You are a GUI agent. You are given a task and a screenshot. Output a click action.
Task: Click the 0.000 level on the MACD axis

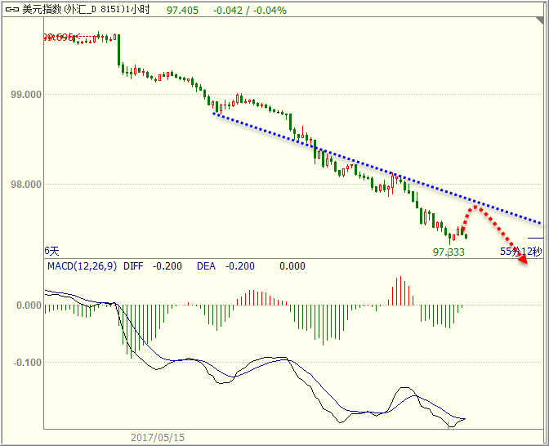[28, 306]
